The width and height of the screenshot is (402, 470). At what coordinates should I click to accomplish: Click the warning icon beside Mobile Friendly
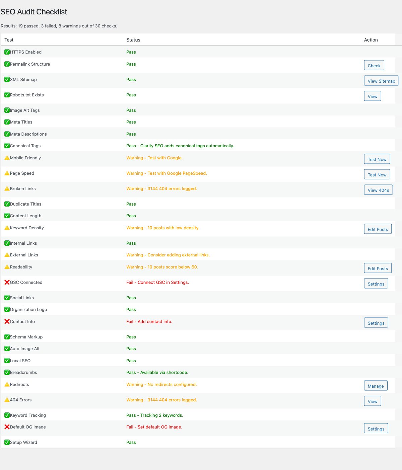click(x=7, y=158)
